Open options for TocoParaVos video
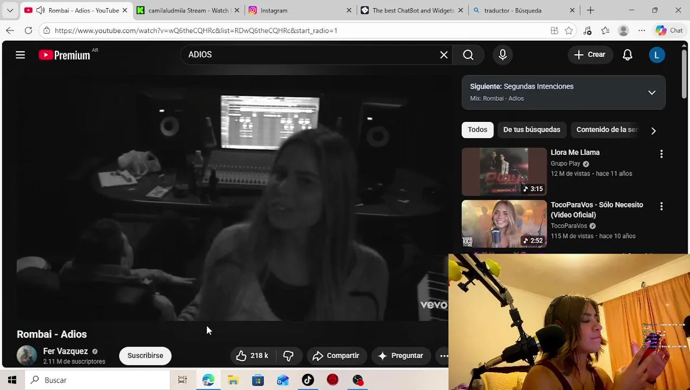690x390 pixels. 661,206
